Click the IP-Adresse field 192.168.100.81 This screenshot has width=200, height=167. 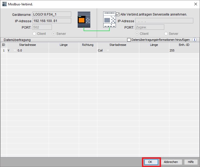pyautogui.click(x=52, y=21)
